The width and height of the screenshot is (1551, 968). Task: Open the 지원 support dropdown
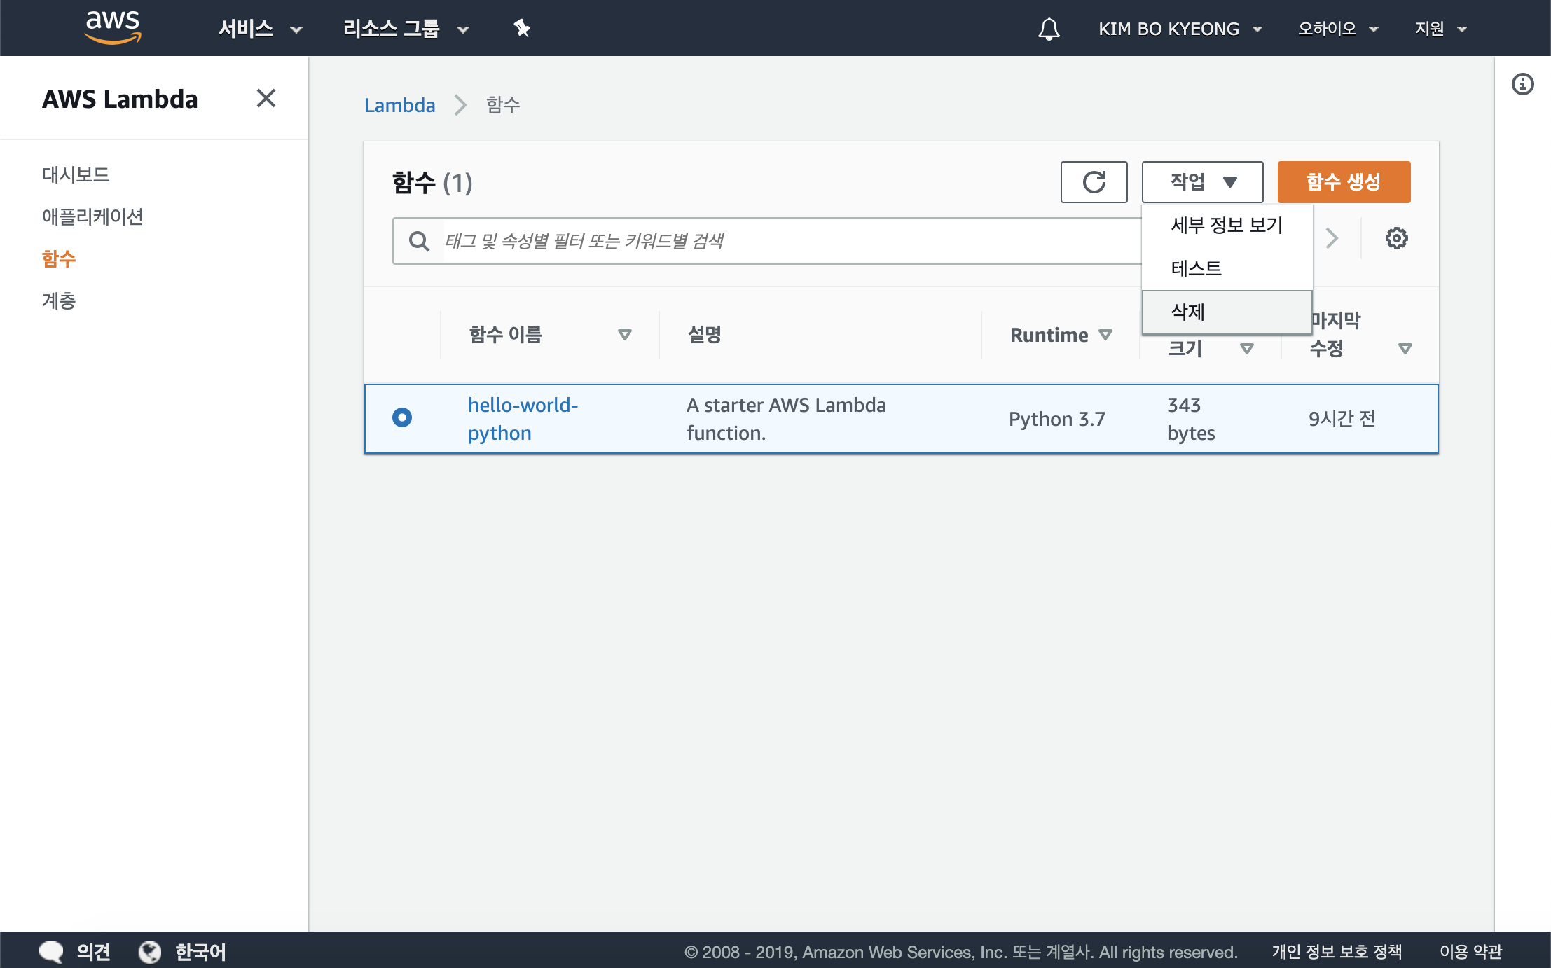[x=1440, y=29]
